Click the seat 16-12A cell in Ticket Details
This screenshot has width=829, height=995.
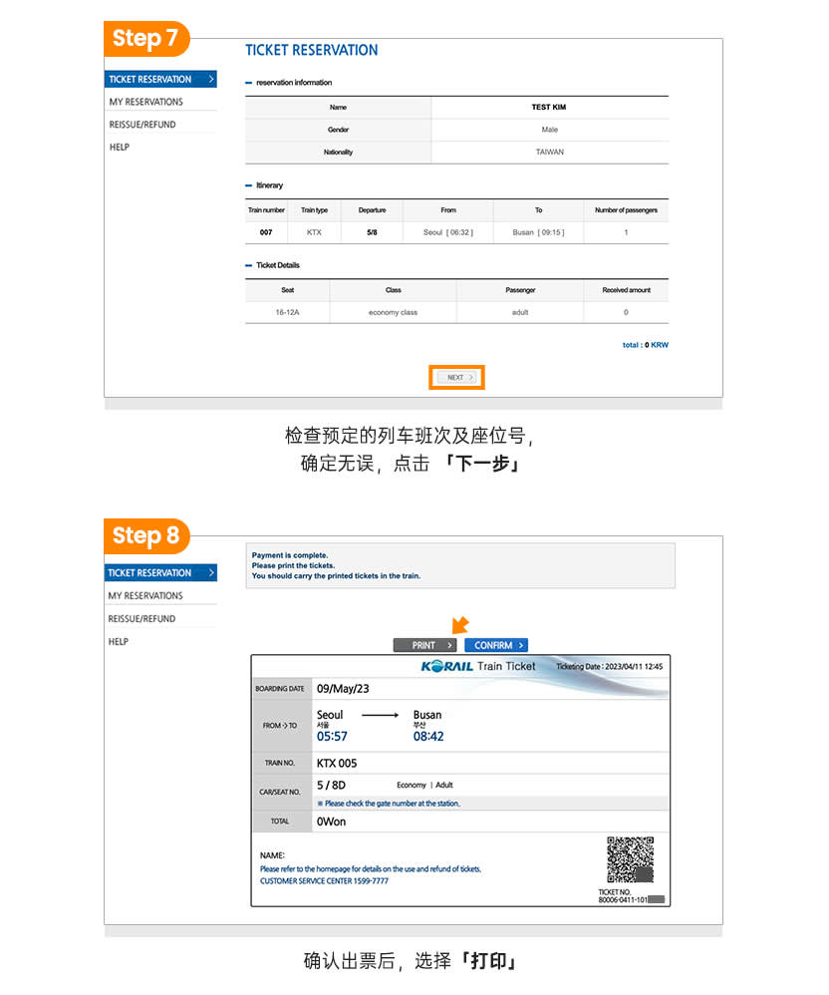[x=287, y=312]
